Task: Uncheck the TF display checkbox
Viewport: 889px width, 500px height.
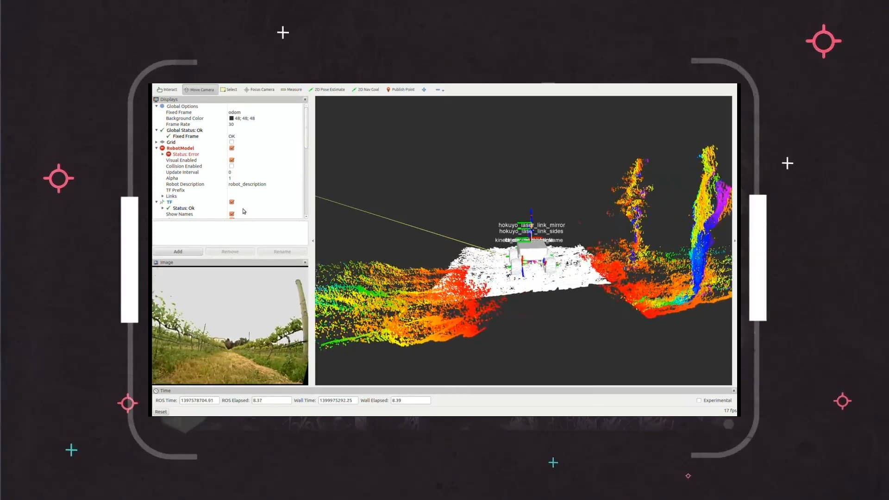Action: point(232,202)
